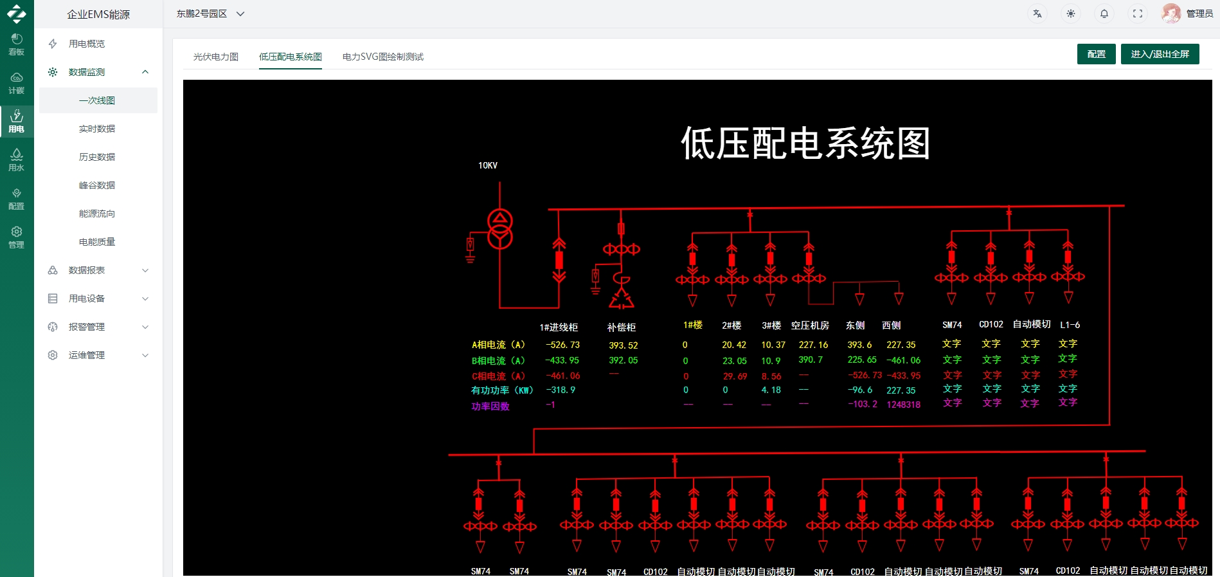Click the 补偿柜 label
Viewport: 1220px width, 577px height.
[622, 327]
